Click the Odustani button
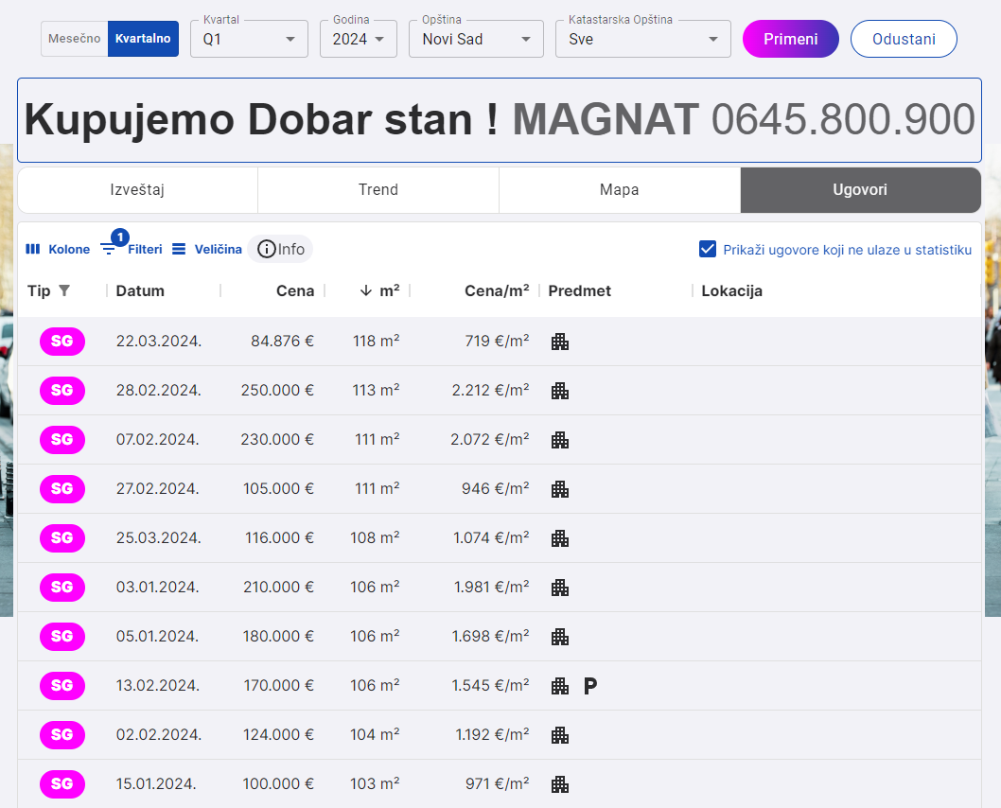Image resolution: width=1001 pixels, height=808 pixels. [x=904, y=39]
